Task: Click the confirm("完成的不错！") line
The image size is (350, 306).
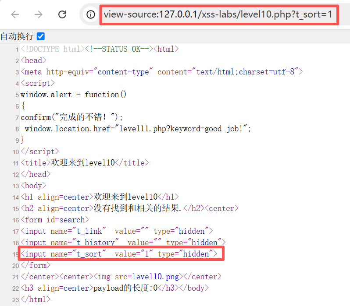Action: coord(71,117)
